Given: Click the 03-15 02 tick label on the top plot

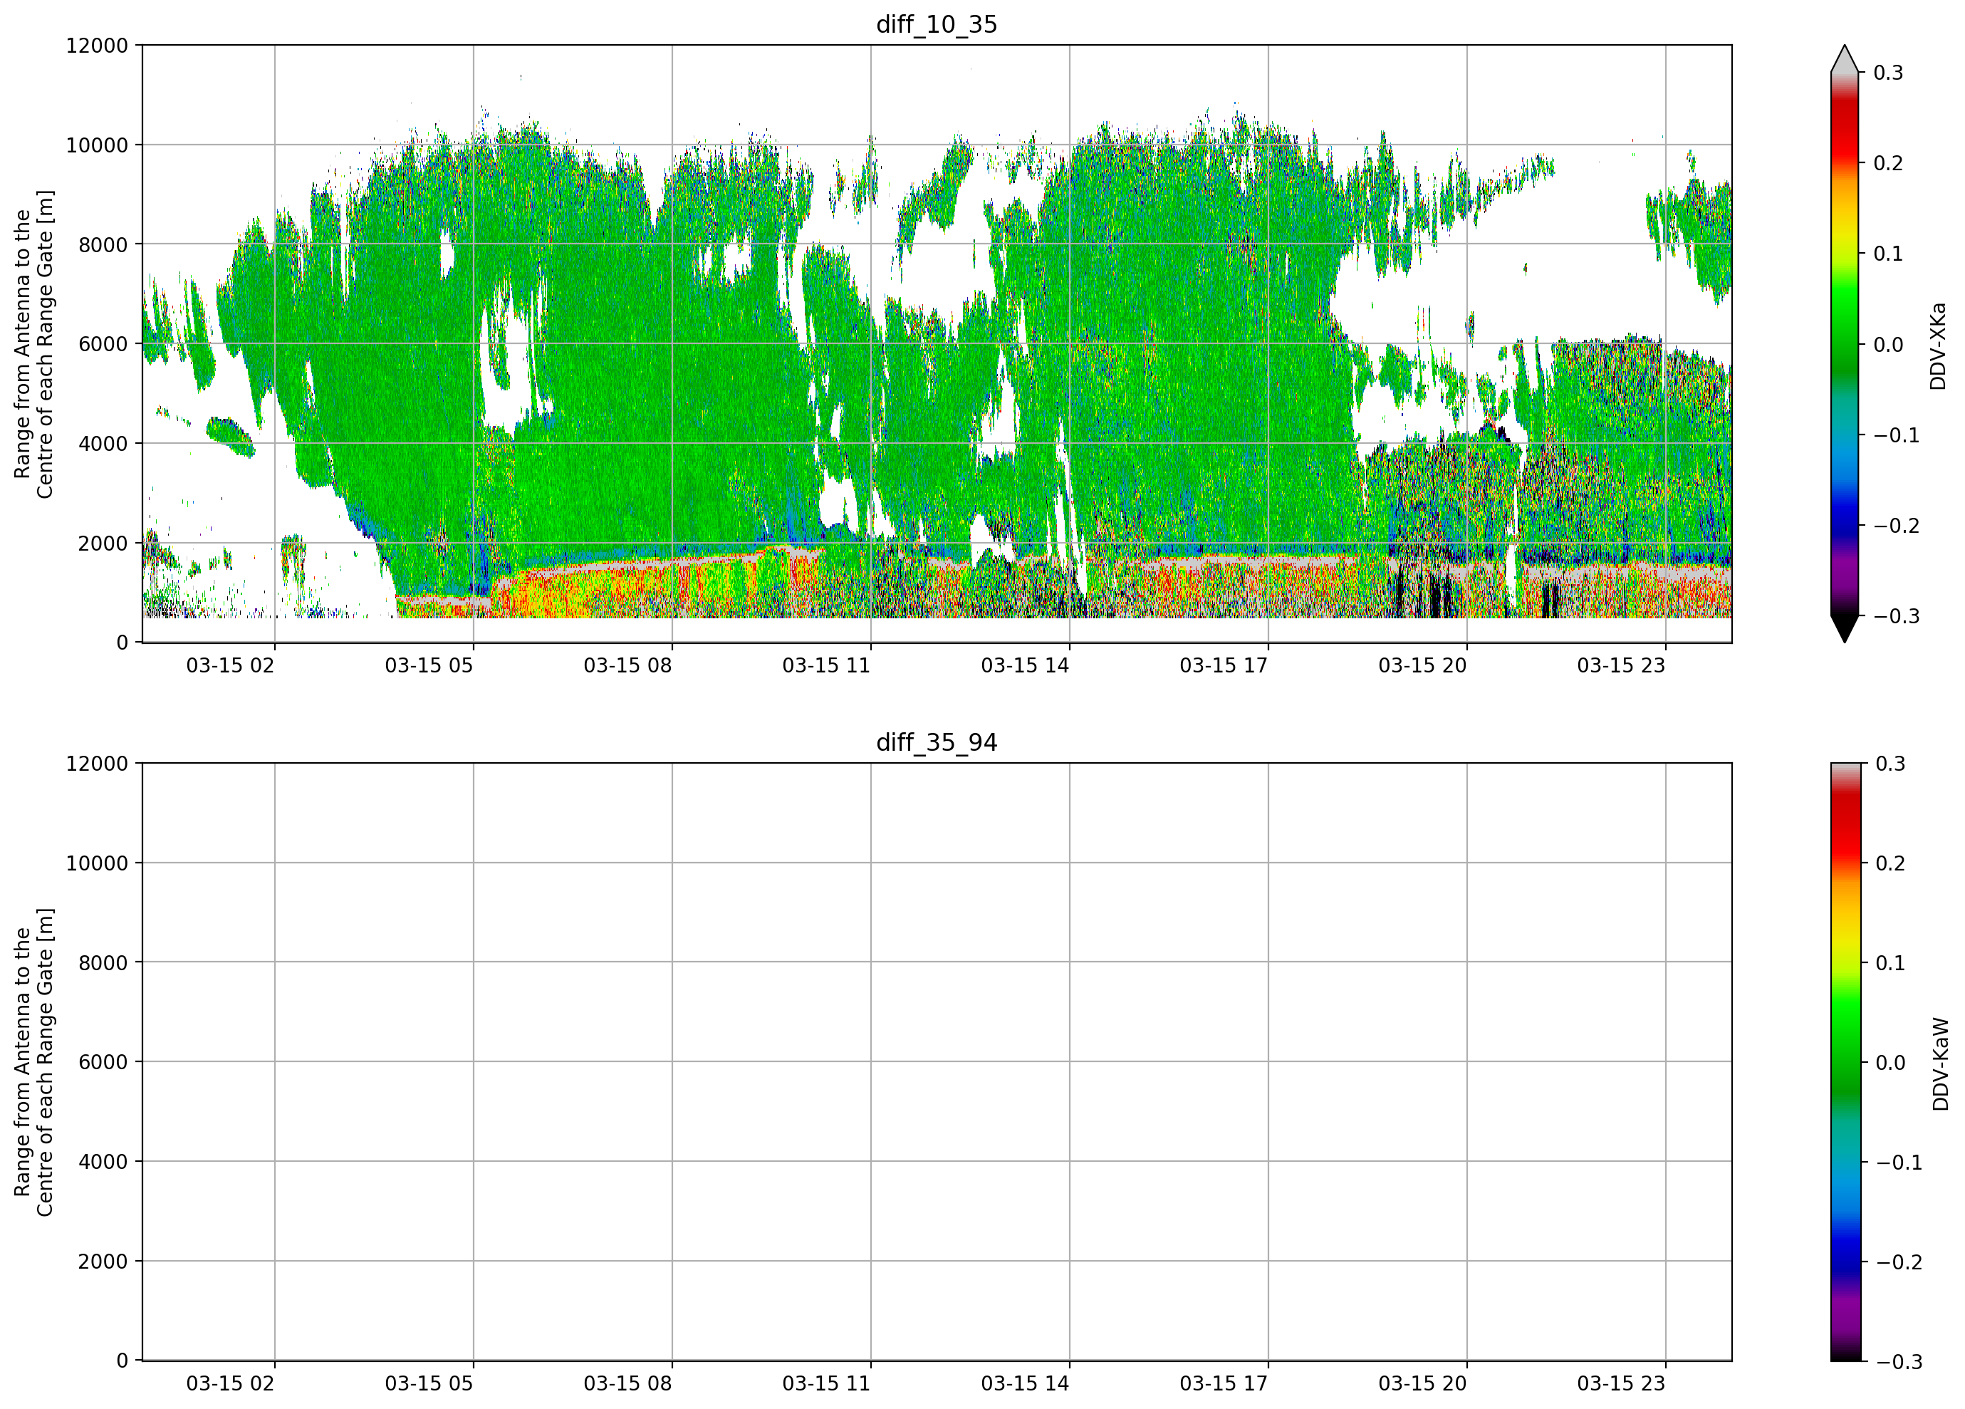Looking at the screenshot, I should pos(231,665).
